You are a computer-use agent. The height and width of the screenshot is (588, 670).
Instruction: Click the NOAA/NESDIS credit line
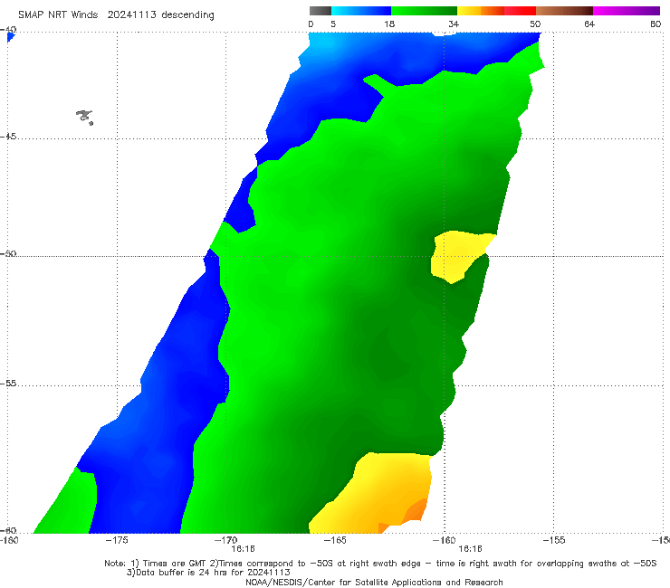[374, 582]
